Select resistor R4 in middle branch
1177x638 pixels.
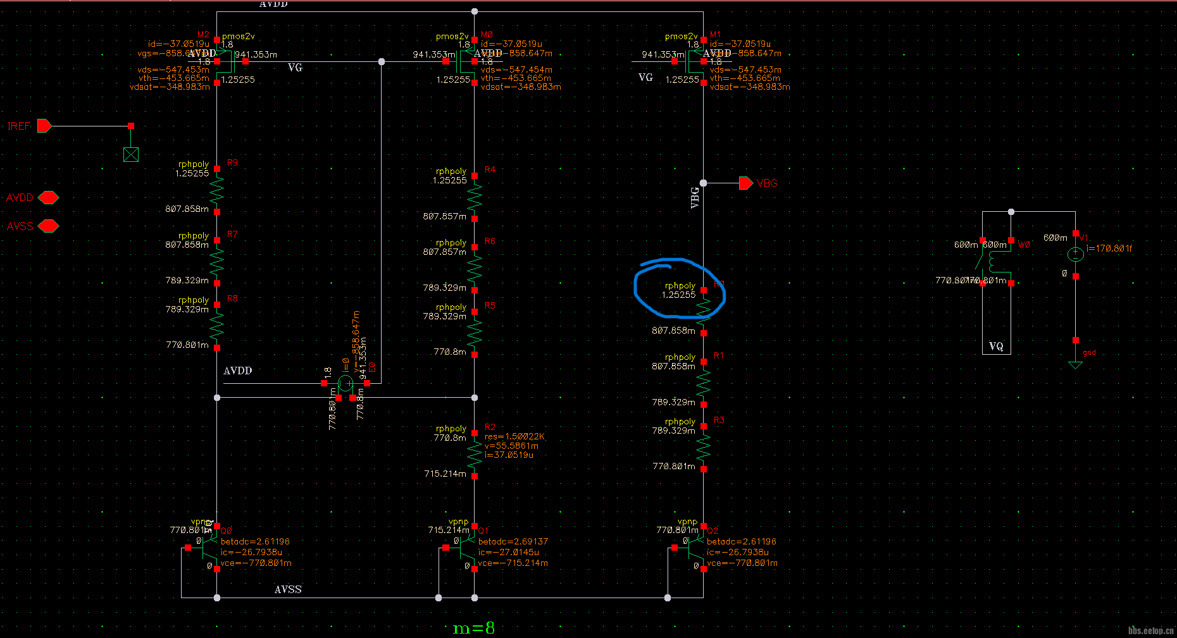(x=475, y=197)
